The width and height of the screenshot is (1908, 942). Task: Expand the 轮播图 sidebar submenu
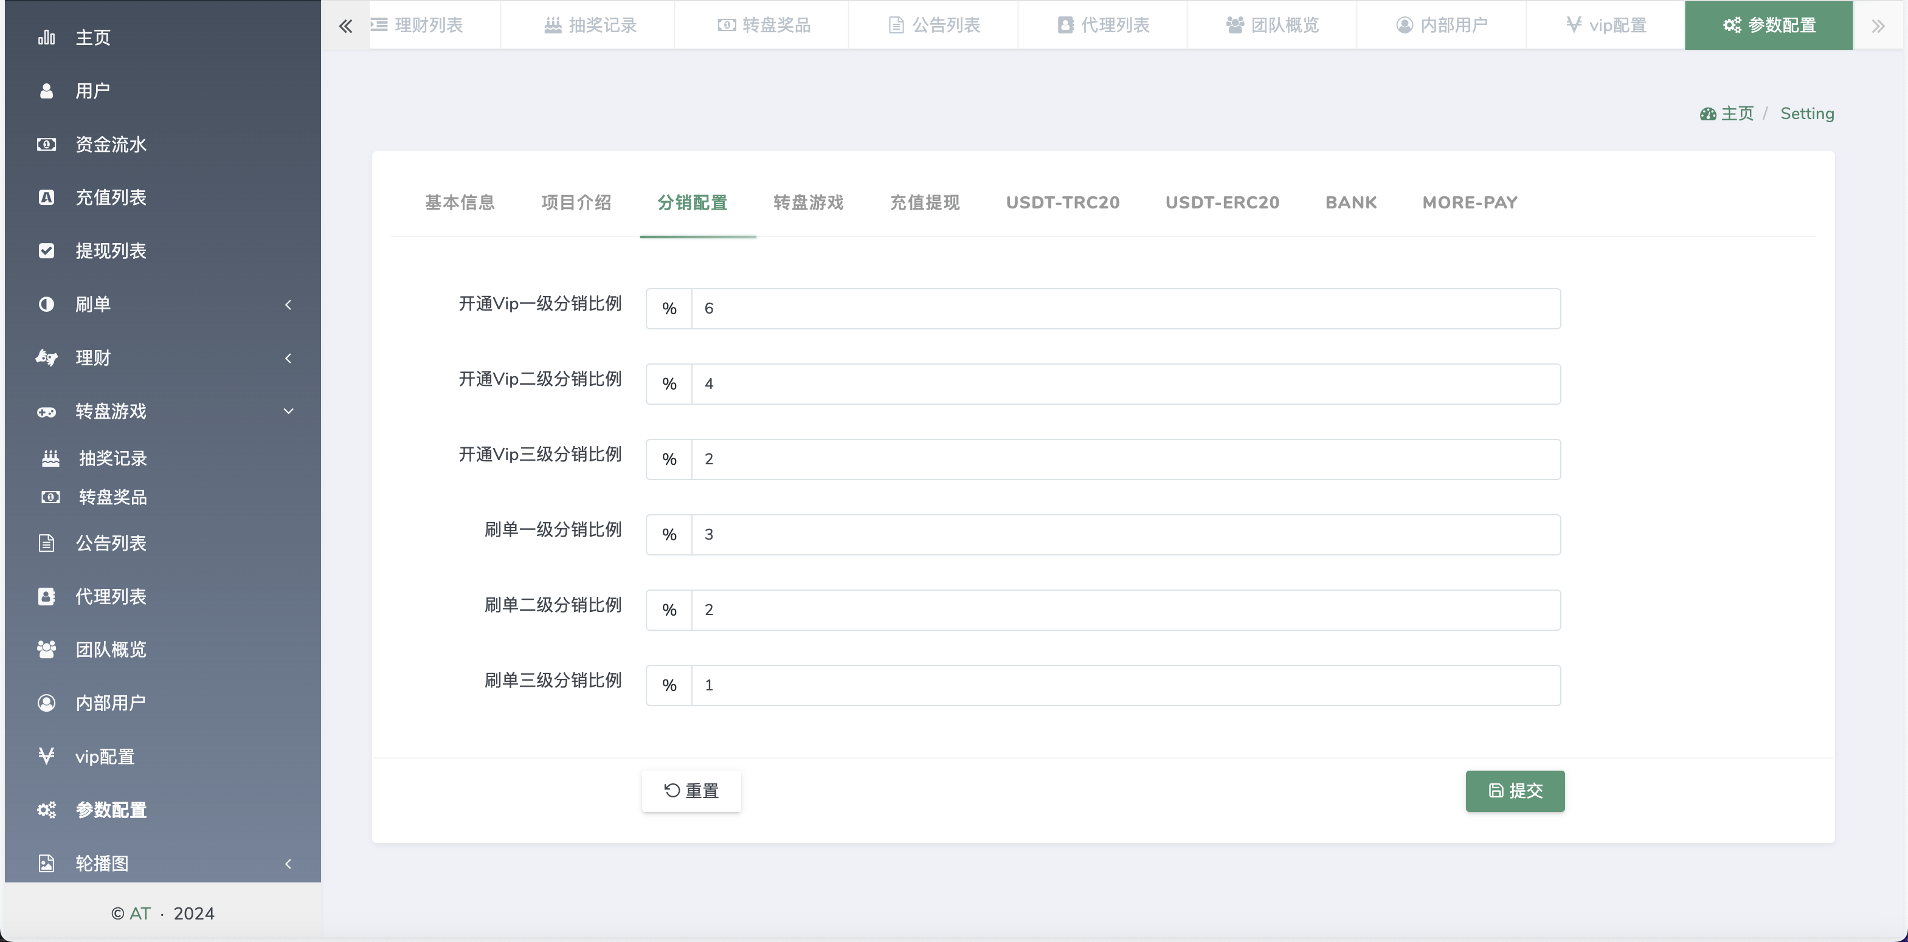pyautogui.click(x=288, y=864)
